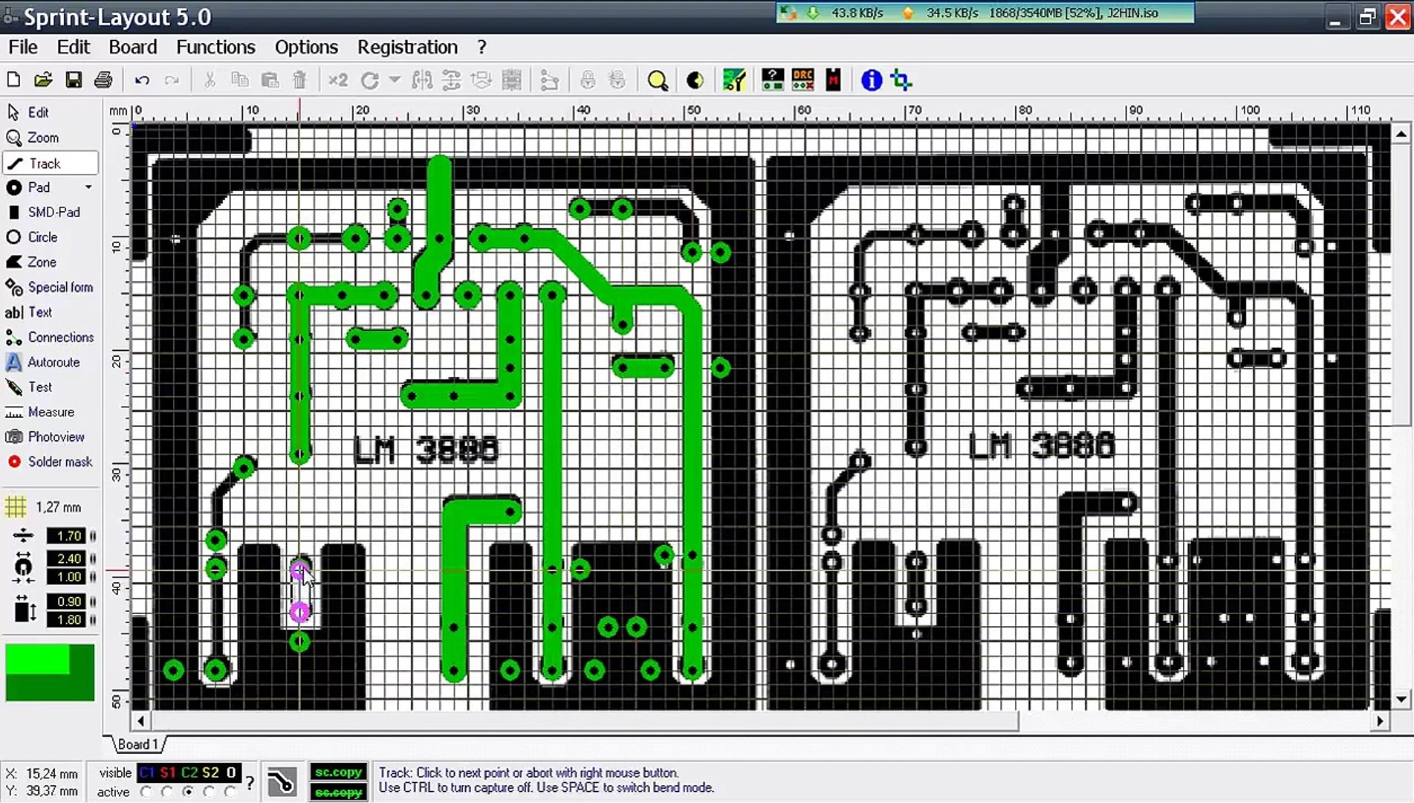This screenshot has height=803, width=1414.
Task: Open the Functions menu
Action: pyautogui.click(x=215, y=48)
